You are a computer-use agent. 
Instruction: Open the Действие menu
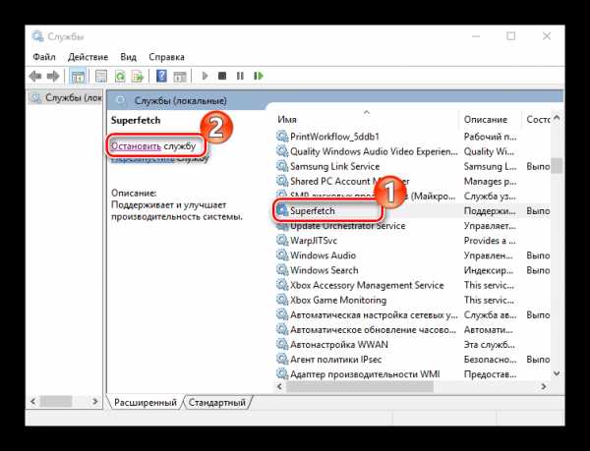(x=88, y=57)
